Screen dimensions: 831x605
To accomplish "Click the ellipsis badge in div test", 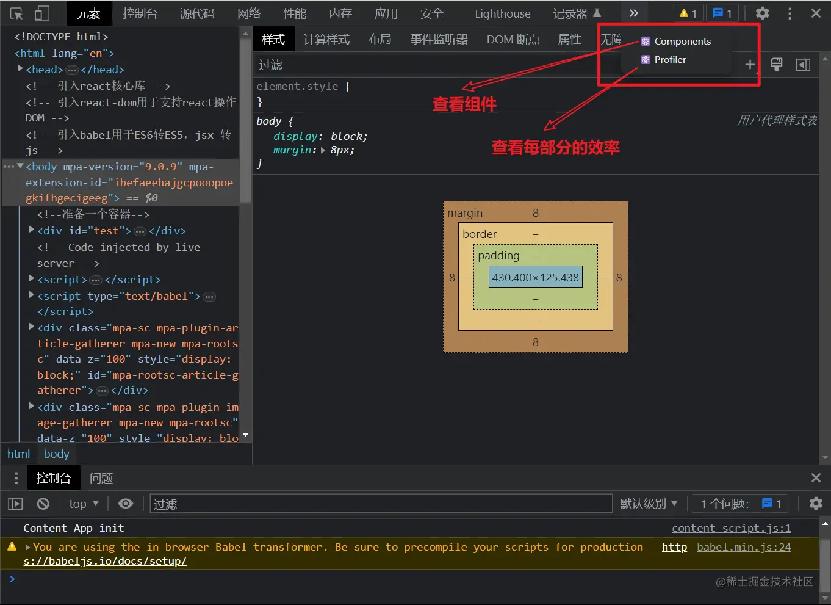I will pyautogui.click(x=140, y=231).
